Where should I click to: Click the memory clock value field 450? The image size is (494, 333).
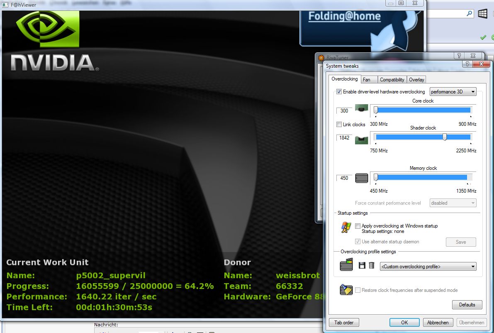tap(344, 178)
